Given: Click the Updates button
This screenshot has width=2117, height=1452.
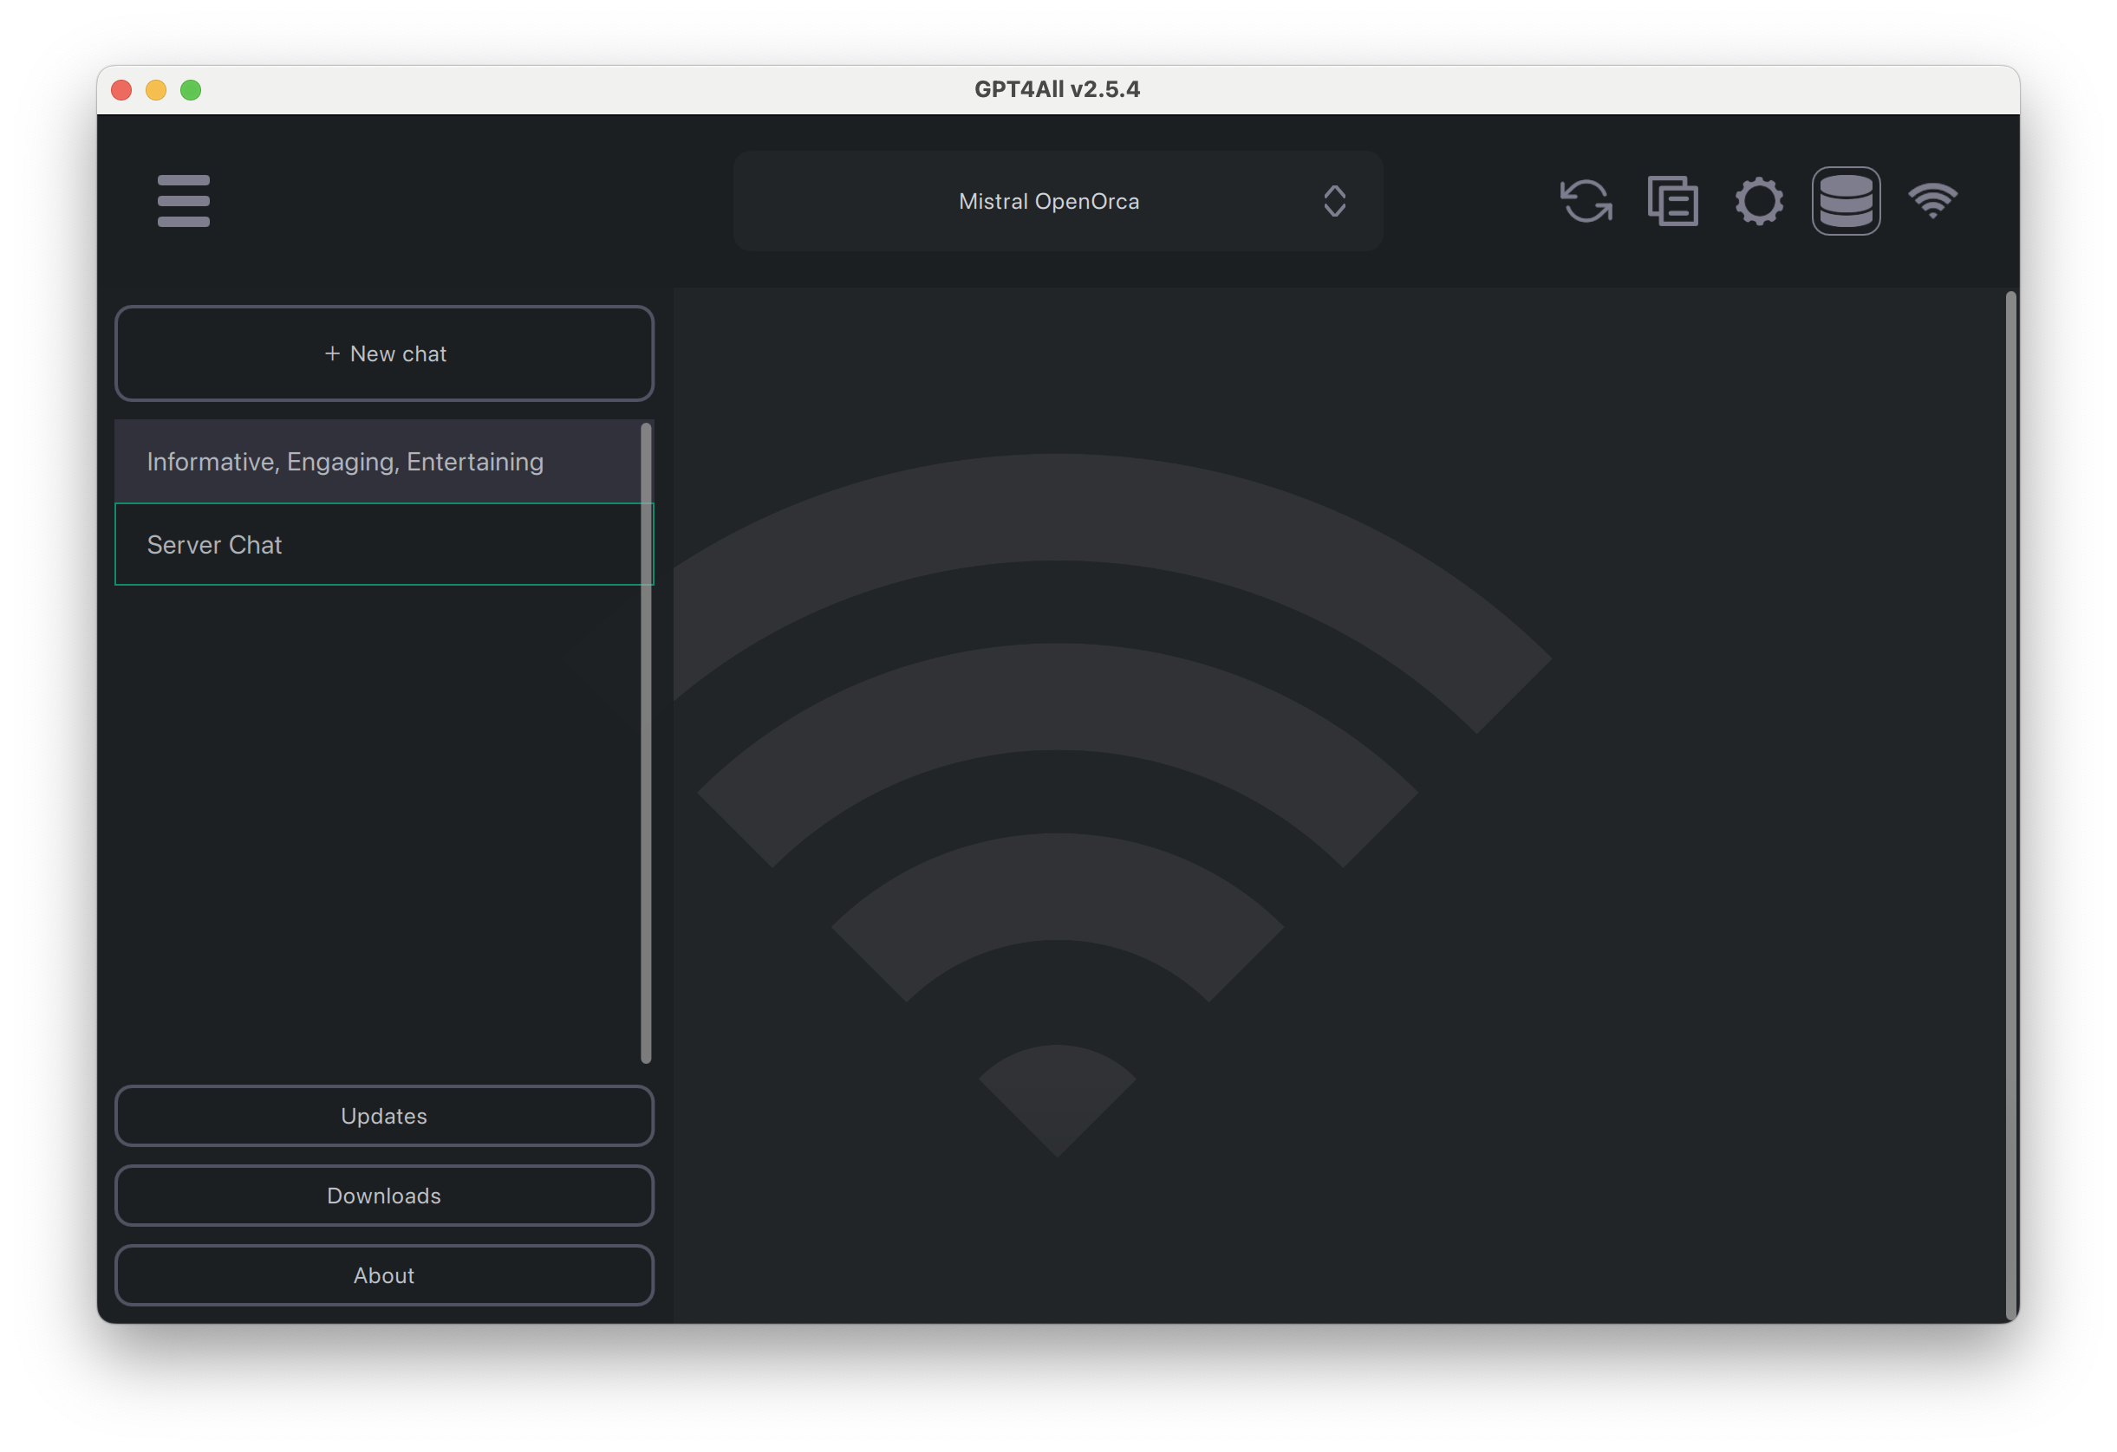Looking at the screenshot, I should pyautogui.click(x=383, y=1115).
